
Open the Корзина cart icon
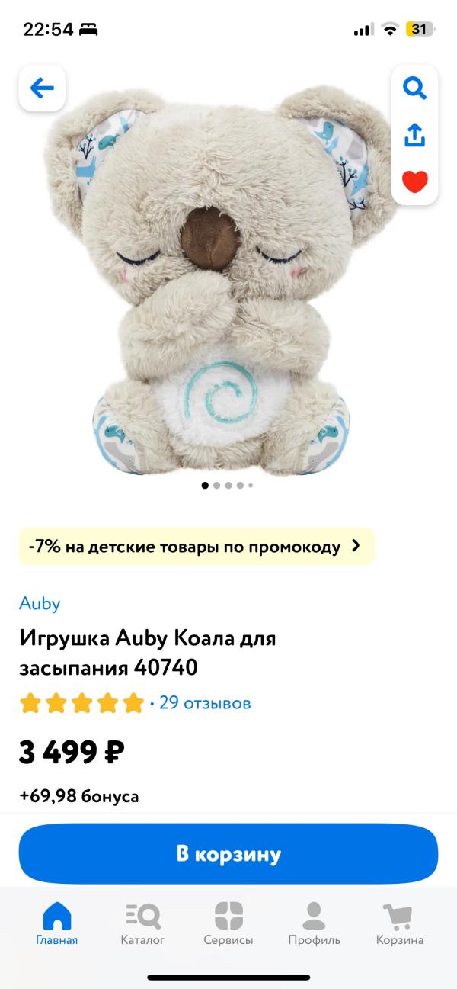[398, 915]
